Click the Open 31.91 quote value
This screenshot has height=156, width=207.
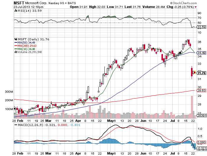(79, 7)
